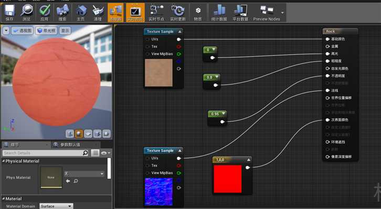Toggle the highlighted 实时预览 live preview button
Image resolution: width=381 pixels, height=209 pixels.
[135, 13]
